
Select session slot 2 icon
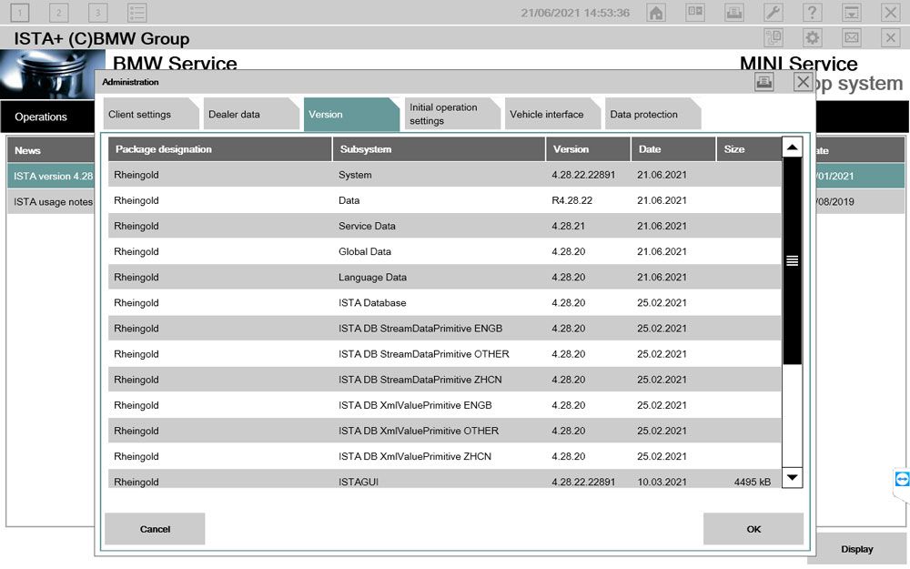(x=58, y=12)
